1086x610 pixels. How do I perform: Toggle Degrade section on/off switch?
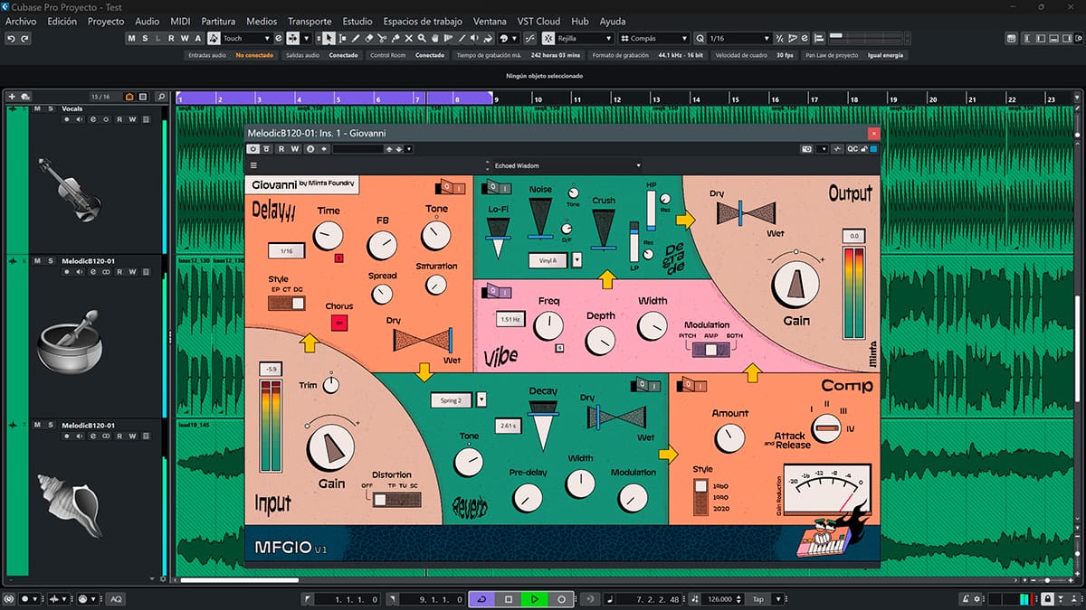point(496,187)
